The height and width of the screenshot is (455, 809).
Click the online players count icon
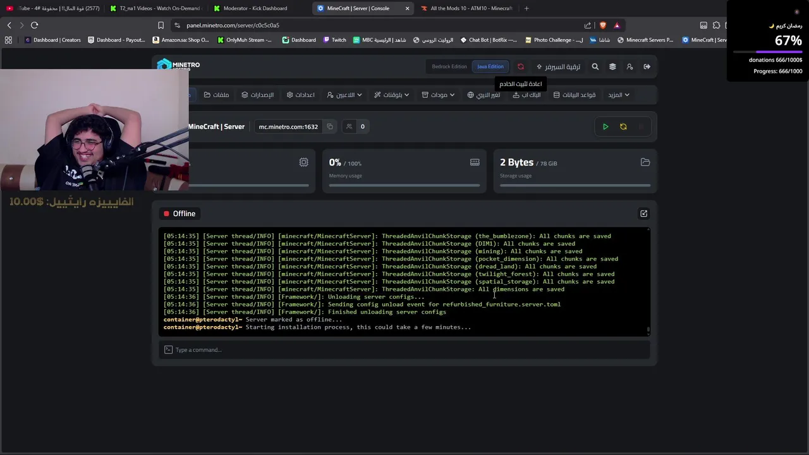pyautogui.click(x=350, y=126)
